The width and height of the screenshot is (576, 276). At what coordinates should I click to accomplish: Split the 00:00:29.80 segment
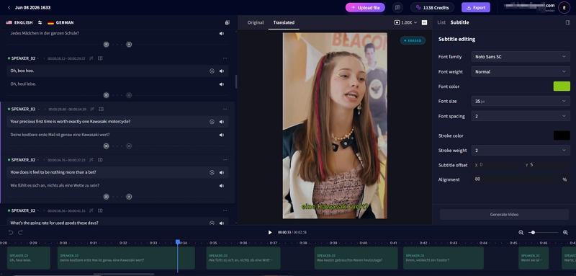(101, 109)
